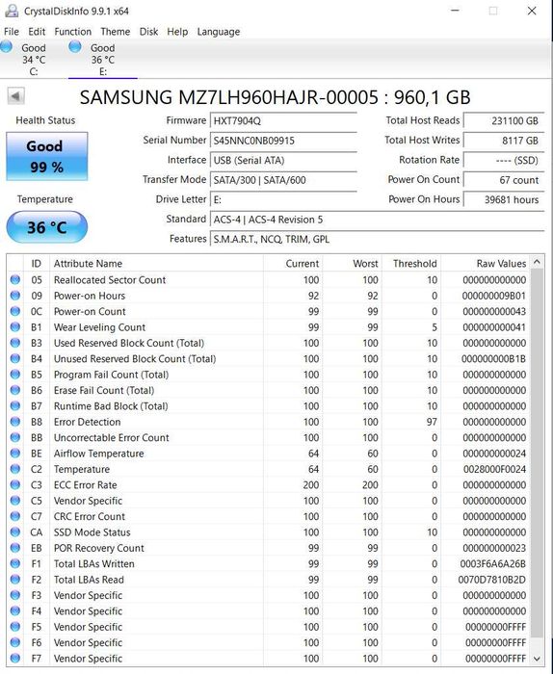
Task: Click status orb for Erase Fail Count
Action: [x=15, y=390]
